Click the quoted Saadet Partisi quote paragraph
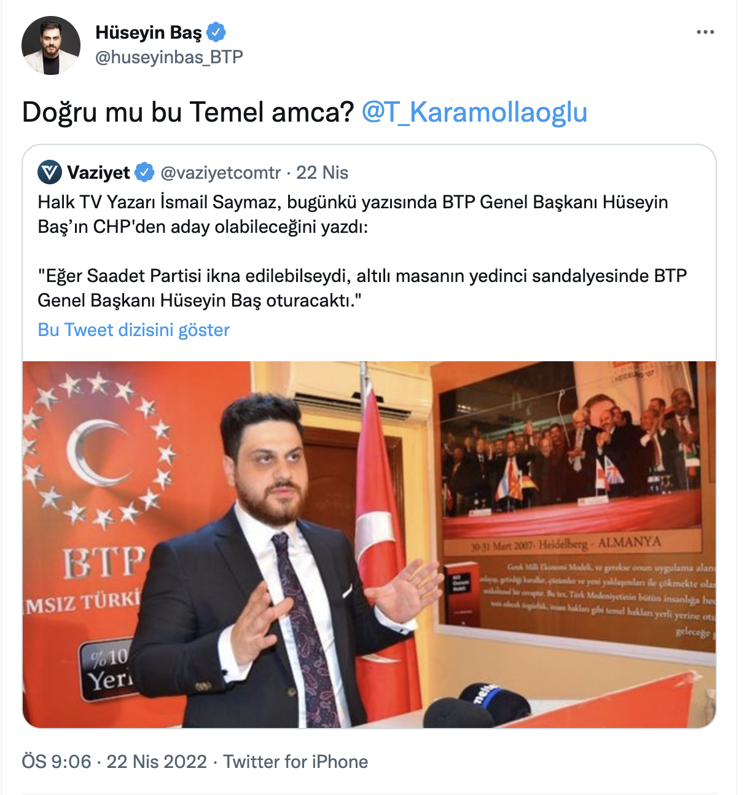This screenshot has width=747, height=795. (362, 288)
